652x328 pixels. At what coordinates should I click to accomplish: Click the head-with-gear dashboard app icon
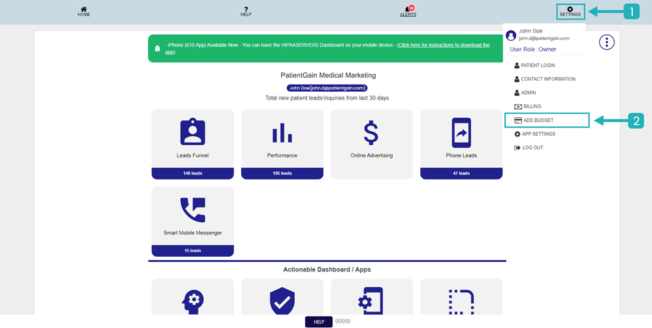[x=192, y=302]
